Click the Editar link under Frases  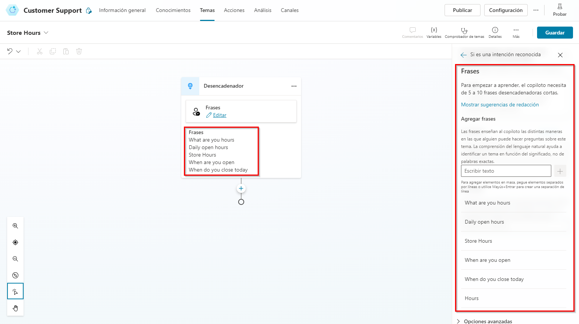pos(219,115)
